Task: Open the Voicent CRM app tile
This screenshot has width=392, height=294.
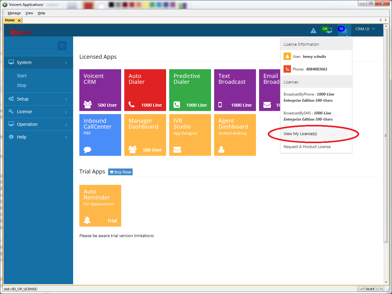Action: tap(100, 90)
